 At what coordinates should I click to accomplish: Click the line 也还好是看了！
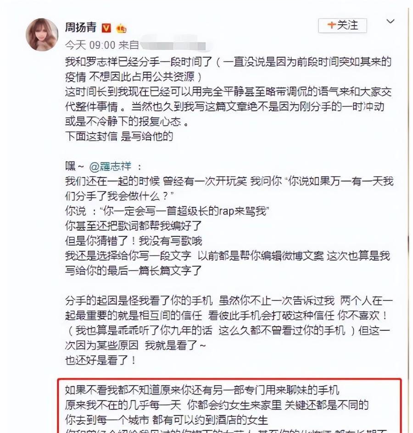pos(101,361)
